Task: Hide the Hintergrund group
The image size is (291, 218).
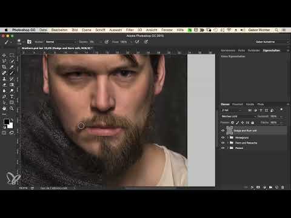Action: click(223, 137)
